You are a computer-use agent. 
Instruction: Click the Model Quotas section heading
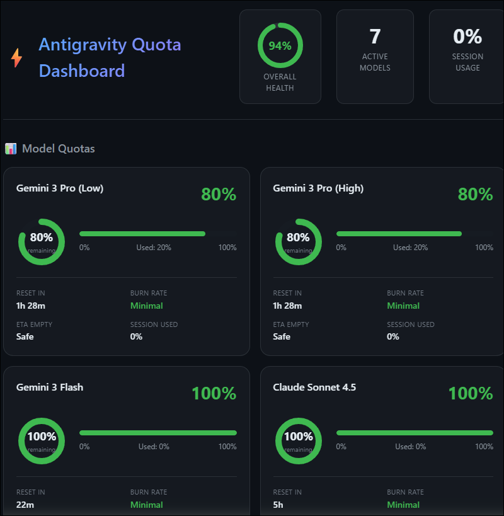coord(58,149)
